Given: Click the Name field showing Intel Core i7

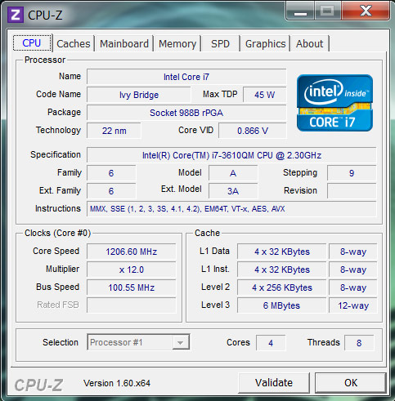Looking at the screenshot, I should 186,77.
